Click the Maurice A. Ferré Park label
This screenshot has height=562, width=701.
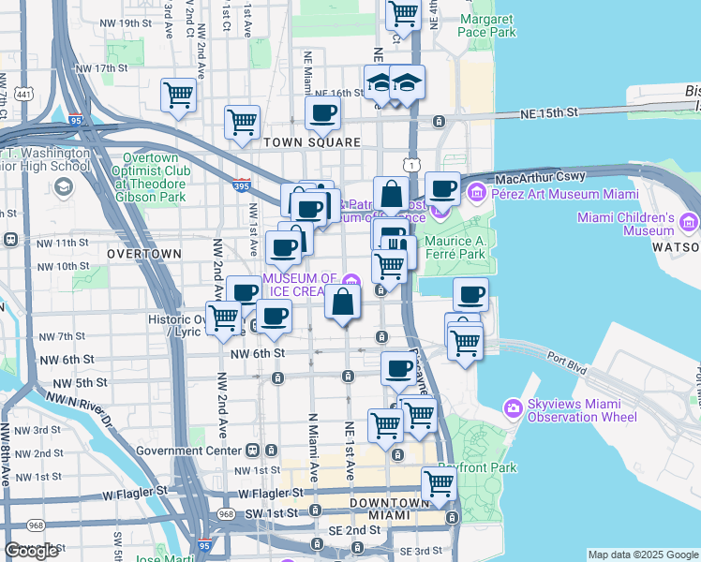455,247
